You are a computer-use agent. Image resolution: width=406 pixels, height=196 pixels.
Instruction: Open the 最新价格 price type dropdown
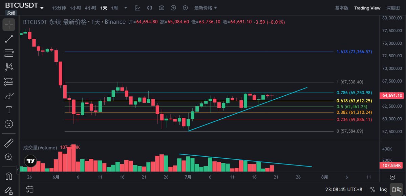click(x=206, y=8)
